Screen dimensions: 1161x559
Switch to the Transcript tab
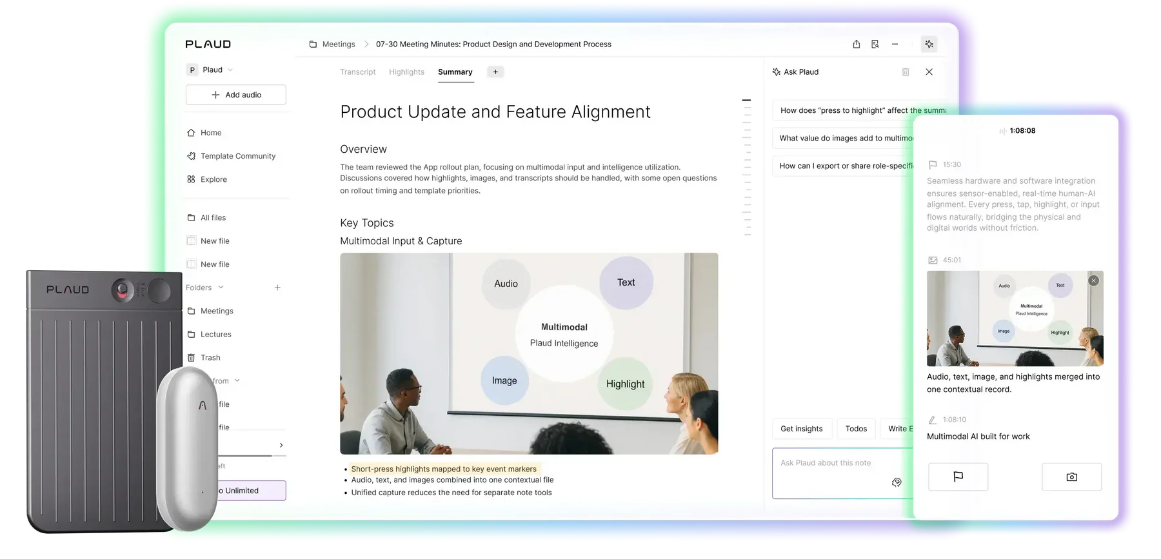[x=357, y=72]
